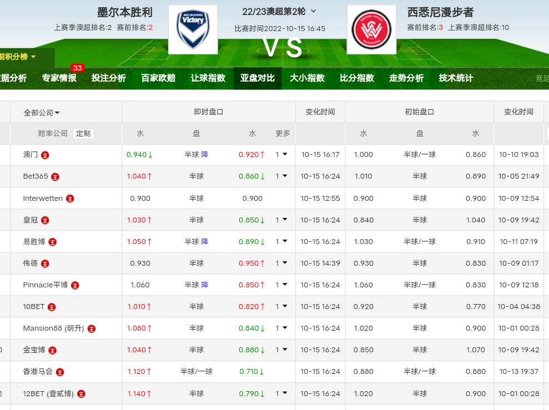Screen dimensions: 549x410
Task: Open the 前积分榜 standings dropdown
Action: 17,57
